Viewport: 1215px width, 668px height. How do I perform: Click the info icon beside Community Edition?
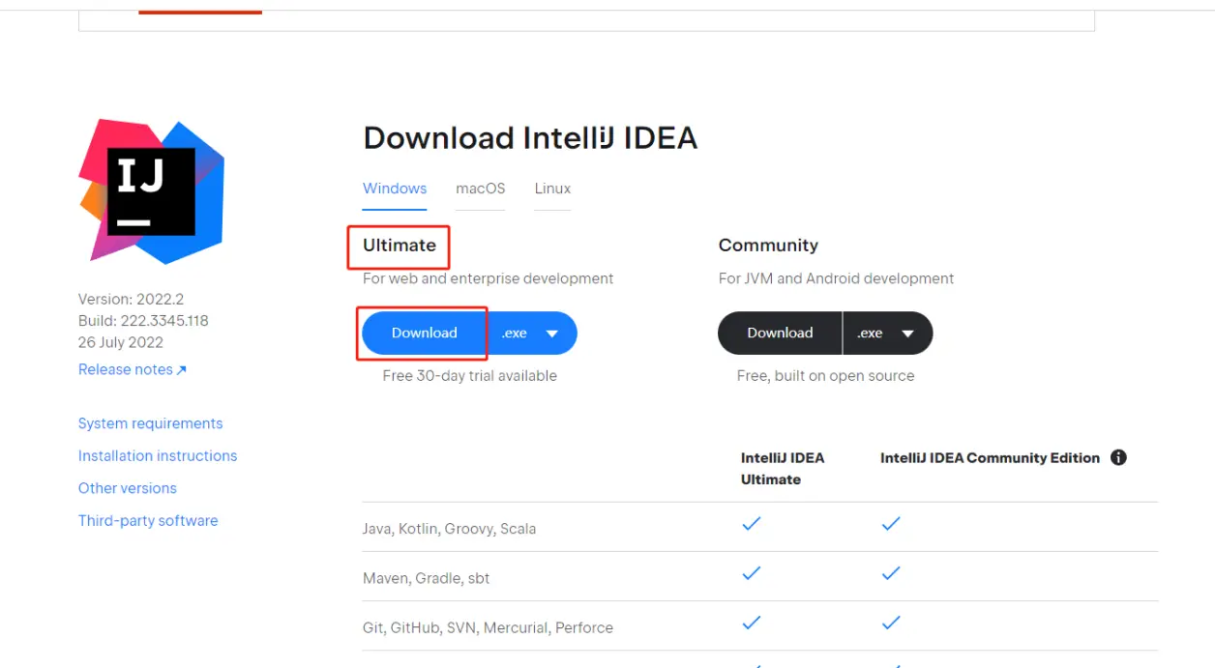tap(1118, 457)
